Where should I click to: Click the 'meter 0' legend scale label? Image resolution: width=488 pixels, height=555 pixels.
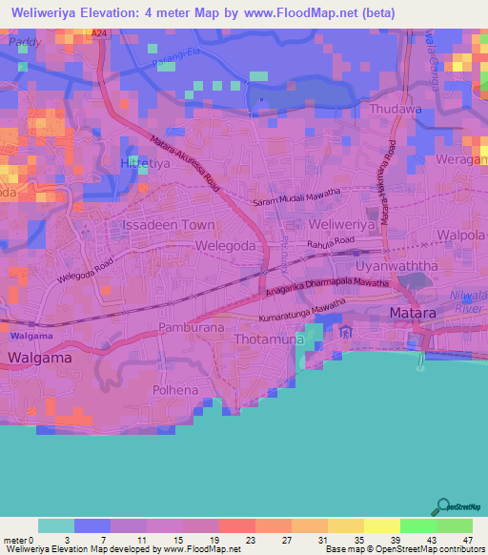[18, 541]
